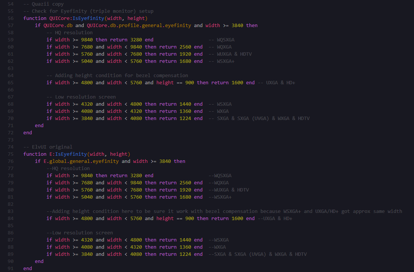This screenshot has height=272, width=414.
Task: Click QUICore.db.profile.general.eyefinity on line 57
Action: coord(139,25)
